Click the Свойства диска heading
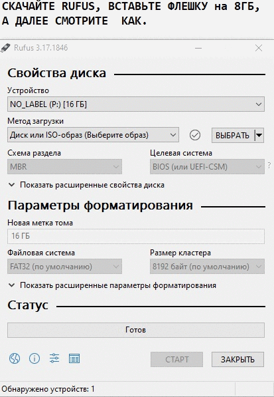This screenshot has width=274, height=397. [x=57, y=73]
